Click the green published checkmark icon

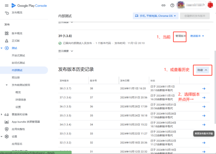[x=60, y=43]
